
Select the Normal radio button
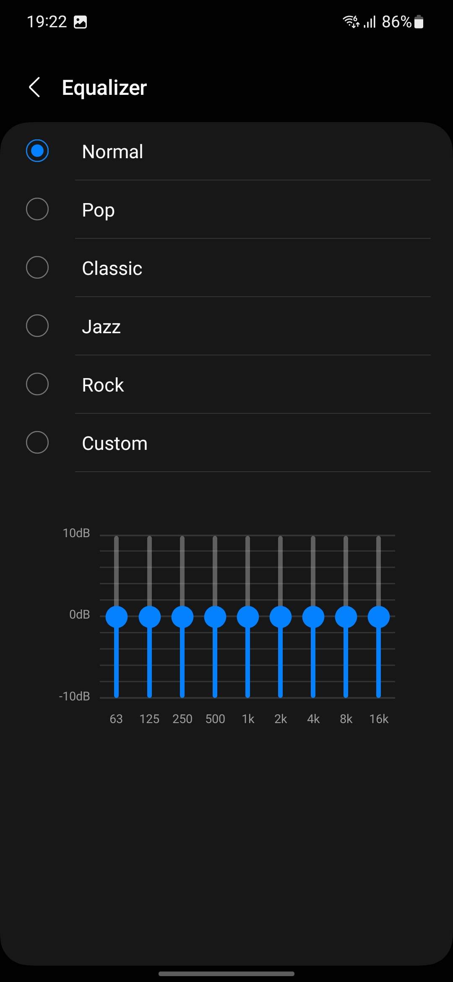pyautogui.click(x=37, y=151)
